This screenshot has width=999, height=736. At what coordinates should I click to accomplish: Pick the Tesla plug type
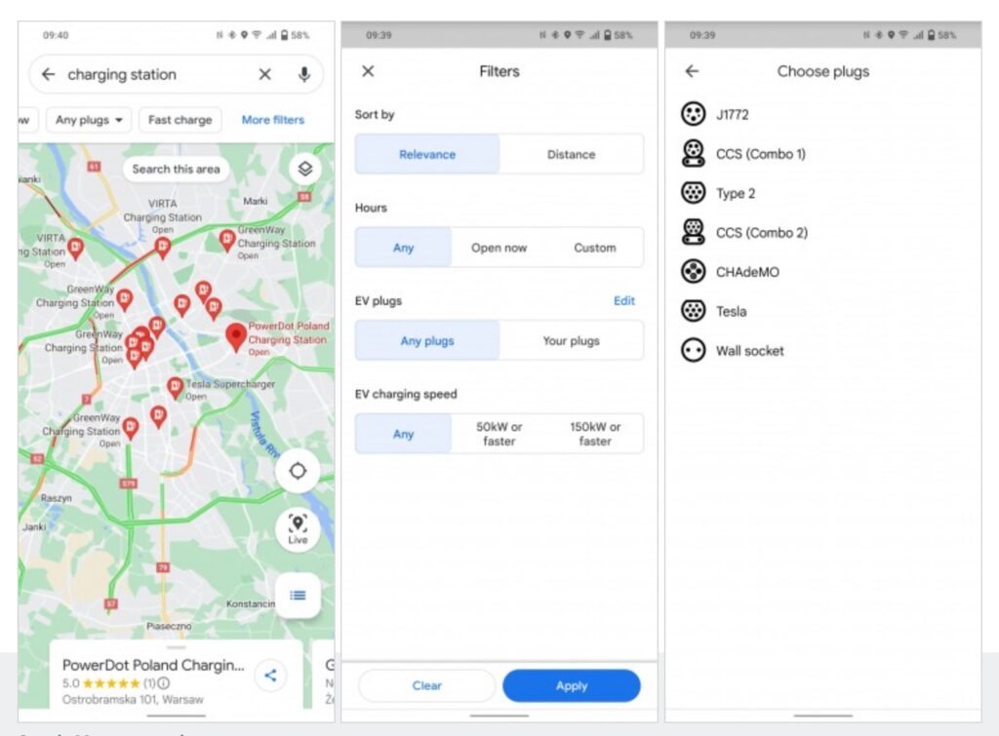tap(731, 311)
